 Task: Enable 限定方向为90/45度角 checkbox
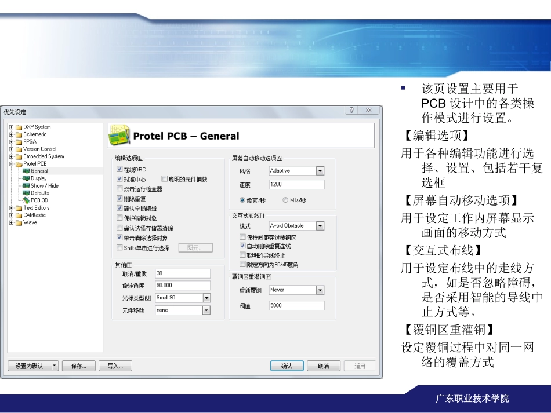tap(242, 264)
